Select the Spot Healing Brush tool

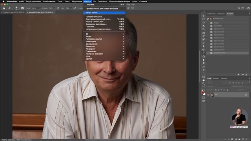[x=204, y=40]
